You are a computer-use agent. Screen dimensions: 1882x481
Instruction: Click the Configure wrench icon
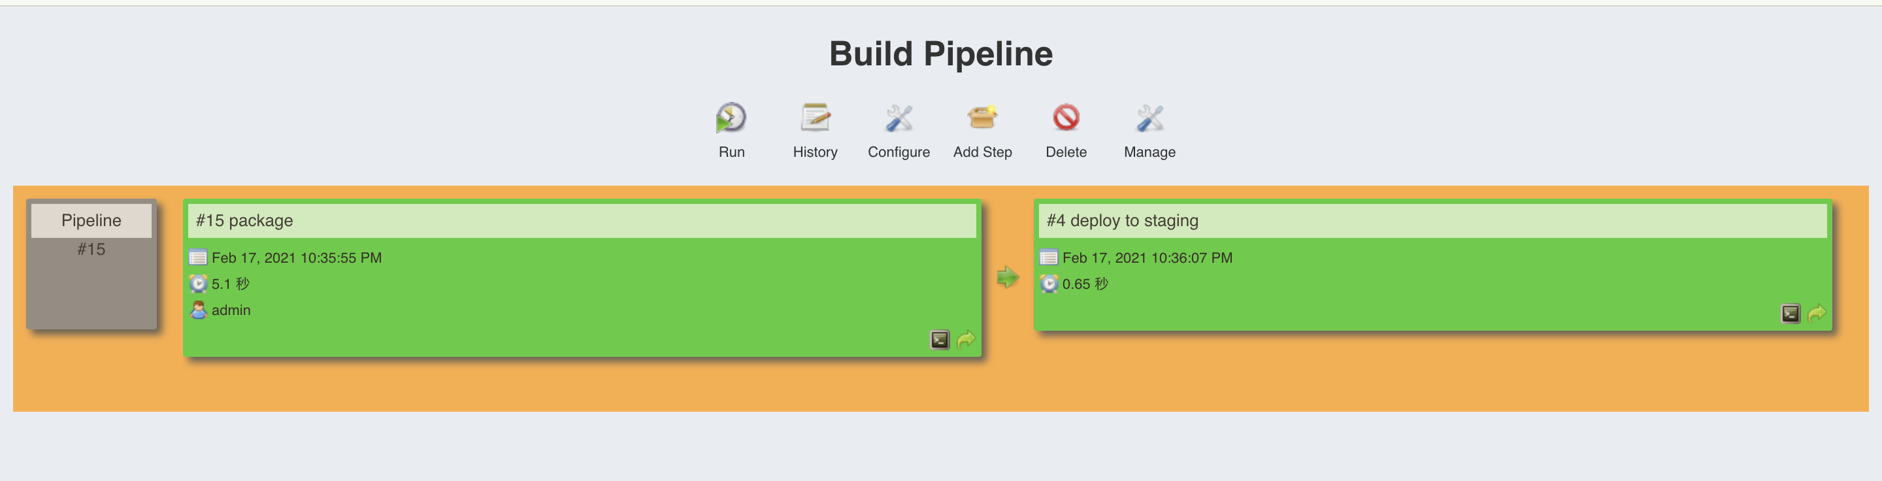pos(899,118)
